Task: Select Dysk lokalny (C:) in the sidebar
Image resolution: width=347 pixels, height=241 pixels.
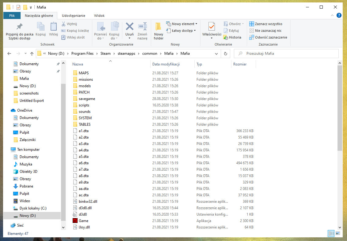Action: (x=33, y=208)
